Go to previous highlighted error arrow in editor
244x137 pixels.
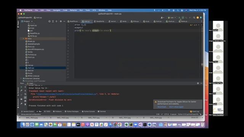[199, 25]
